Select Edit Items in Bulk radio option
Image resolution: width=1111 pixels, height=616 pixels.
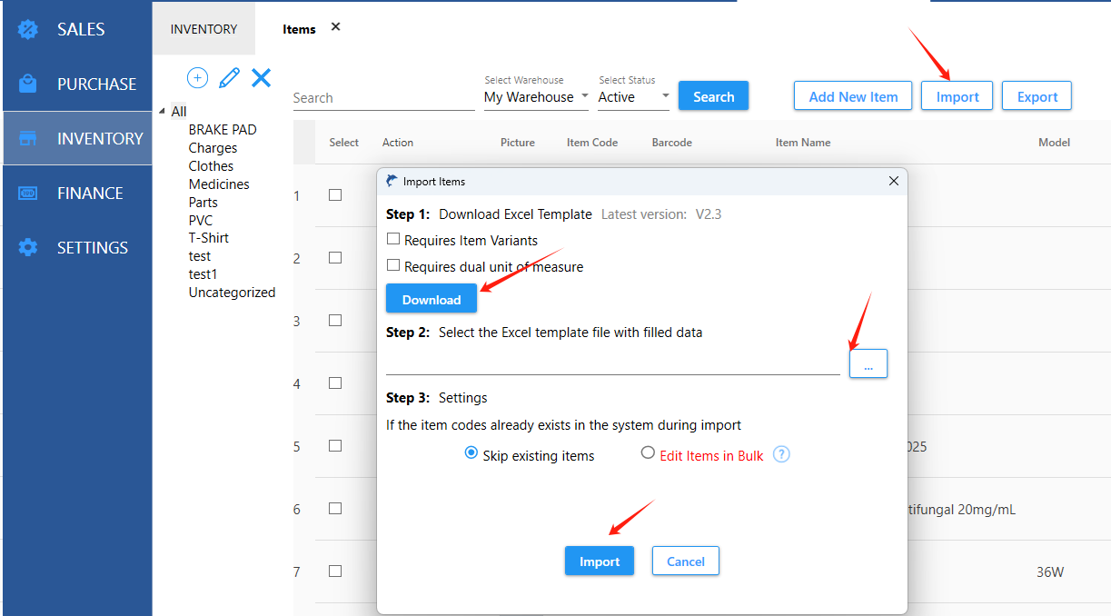pos(648,452)
